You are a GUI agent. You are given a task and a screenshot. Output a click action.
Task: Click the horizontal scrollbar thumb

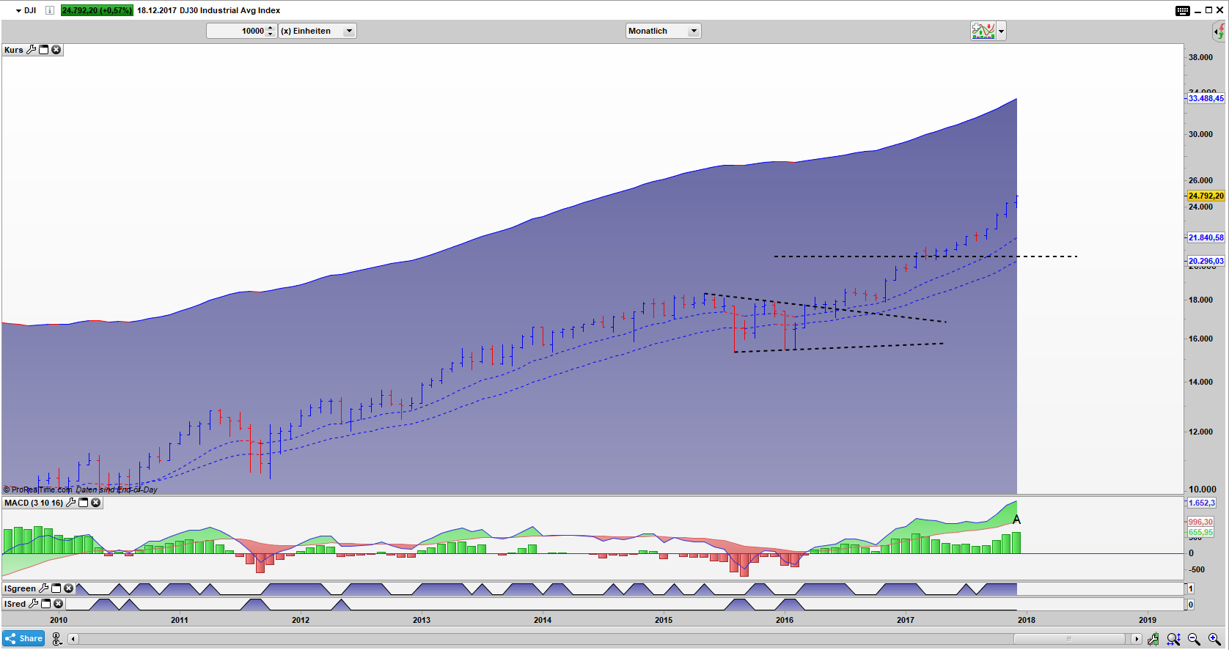(1069, 639)
